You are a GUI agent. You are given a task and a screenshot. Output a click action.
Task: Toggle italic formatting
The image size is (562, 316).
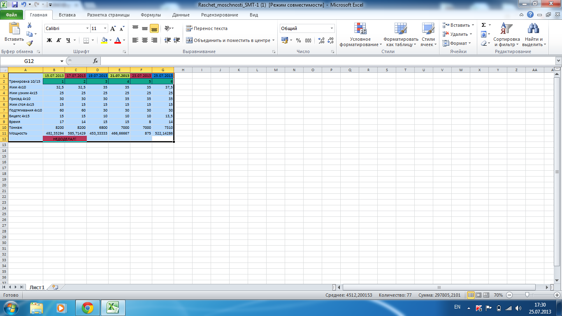58,40
